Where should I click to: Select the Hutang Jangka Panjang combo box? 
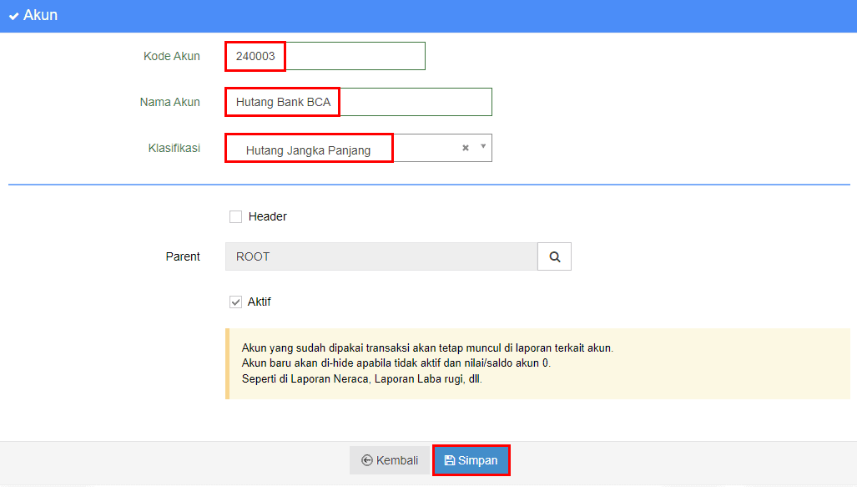pos(359,148)
